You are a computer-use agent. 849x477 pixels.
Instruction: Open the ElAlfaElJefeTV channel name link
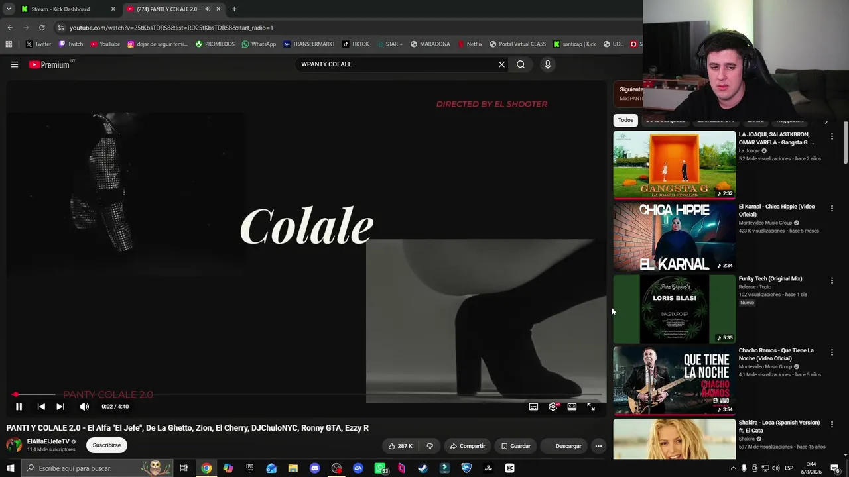point(48,441)
